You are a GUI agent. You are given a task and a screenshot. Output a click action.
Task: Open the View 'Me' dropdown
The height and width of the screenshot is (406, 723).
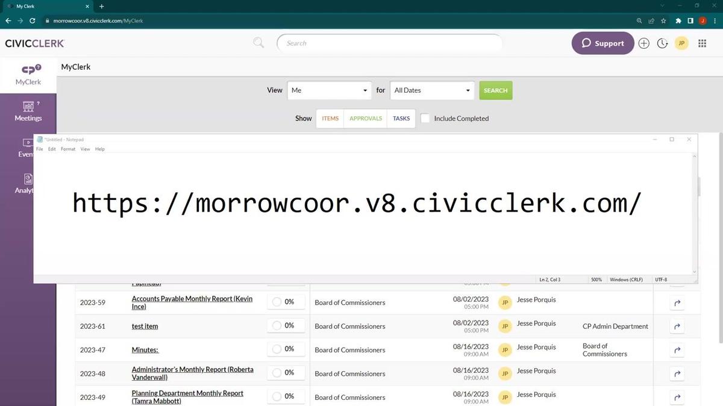point(330,90)
